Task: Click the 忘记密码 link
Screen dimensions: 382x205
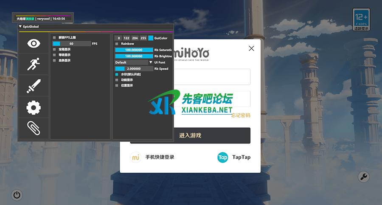Action: 241,115
